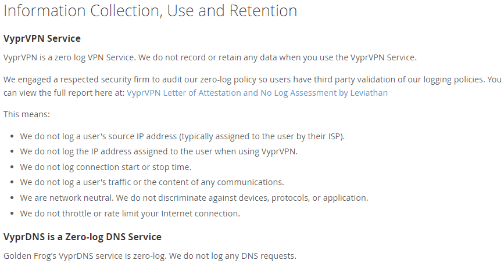Select the throttle or rate limit bullet
Screen dimensions: 504x264
click(130, 214)
